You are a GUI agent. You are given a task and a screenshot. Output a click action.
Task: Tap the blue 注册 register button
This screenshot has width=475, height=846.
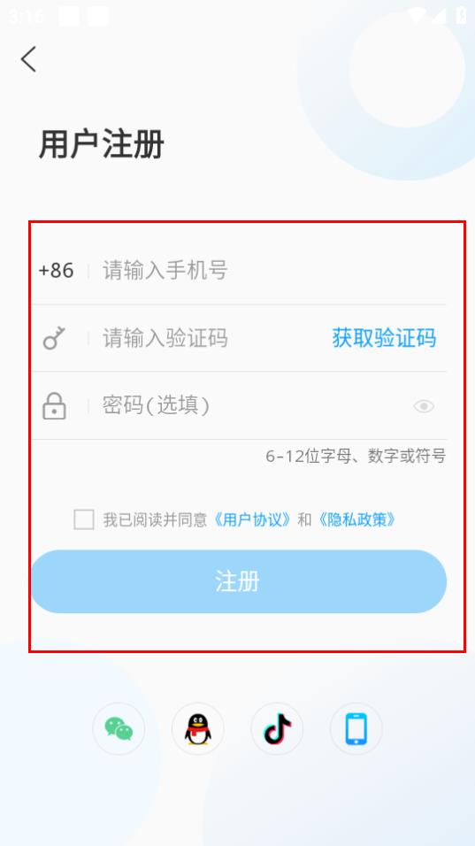pos(238,581)
